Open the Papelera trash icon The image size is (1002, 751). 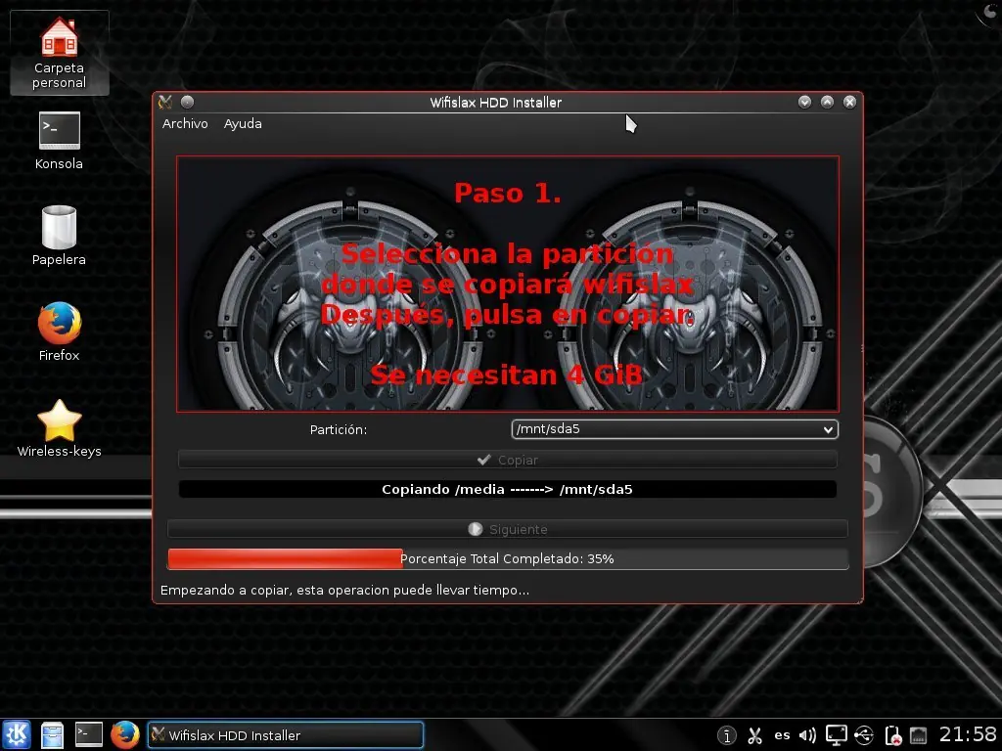(x=59, y=235)
